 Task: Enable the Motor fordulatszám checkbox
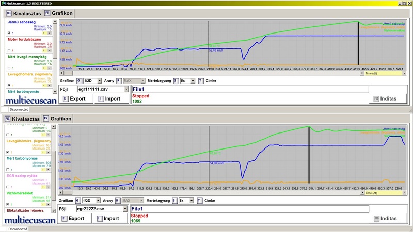[9, 51]
